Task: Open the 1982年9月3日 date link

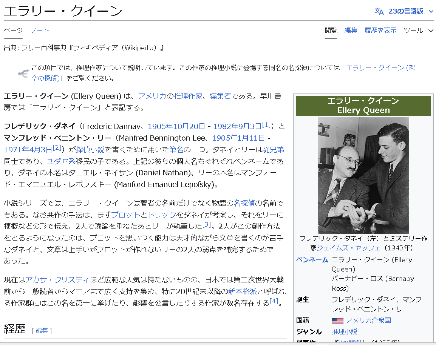Action: coord(237,126)
